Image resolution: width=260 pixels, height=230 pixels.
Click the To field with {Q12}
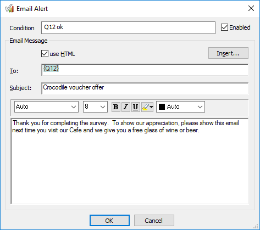145,70
